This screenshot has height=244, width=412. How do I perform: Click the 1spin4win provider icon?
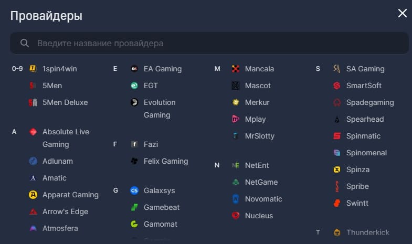[33, 69]
